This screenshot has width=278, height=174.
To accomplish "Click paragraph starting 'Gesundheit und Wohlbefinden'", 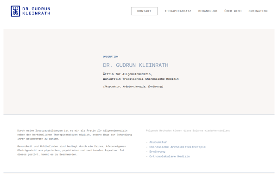I will (x=71, y=150).
